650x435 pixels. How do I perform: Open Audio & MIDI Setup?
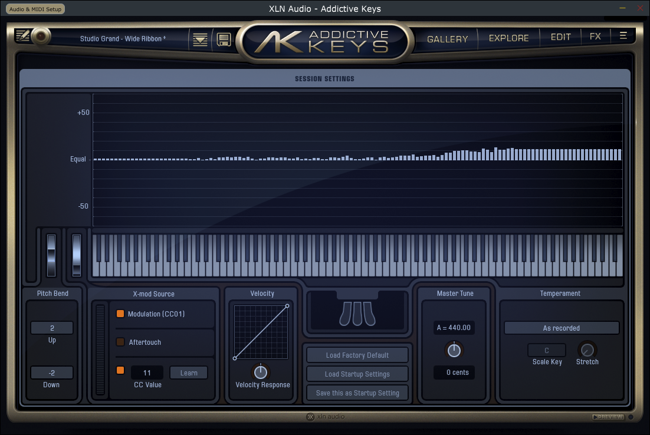pos(35,9)
